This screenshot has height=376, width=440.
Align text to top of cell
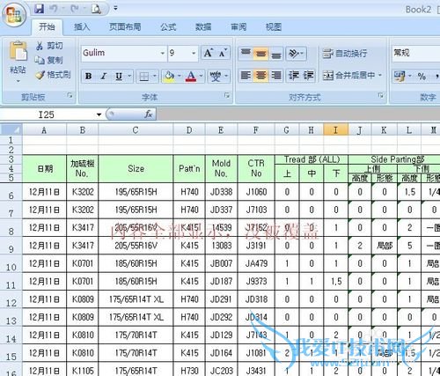click(x=246, y=54)
